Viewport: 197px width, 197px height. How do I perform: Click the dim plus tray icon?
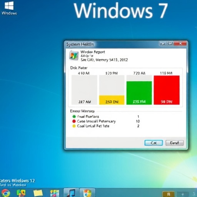click(183, 194)
